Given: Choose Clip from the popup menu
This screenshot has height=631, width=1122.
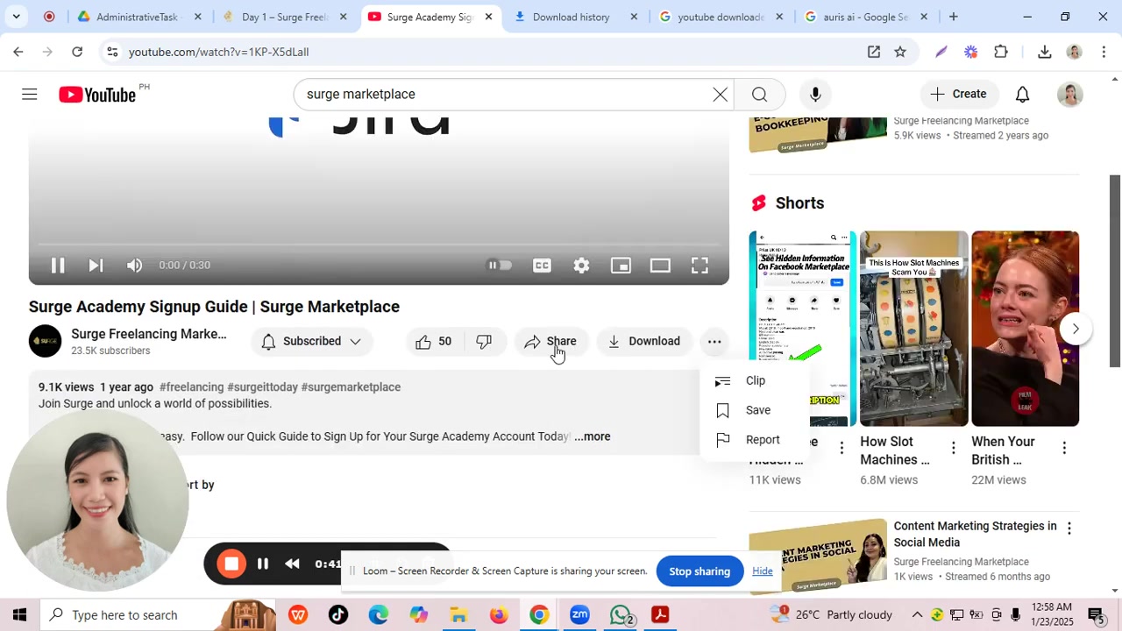Looking at the screenshot, I should (755, 381).
